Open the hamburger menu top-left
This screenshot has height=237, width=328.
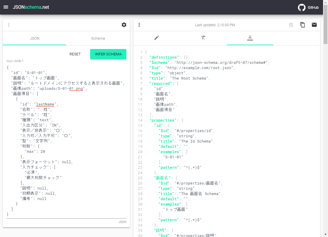pyautogui.click(x=6, y=7)
